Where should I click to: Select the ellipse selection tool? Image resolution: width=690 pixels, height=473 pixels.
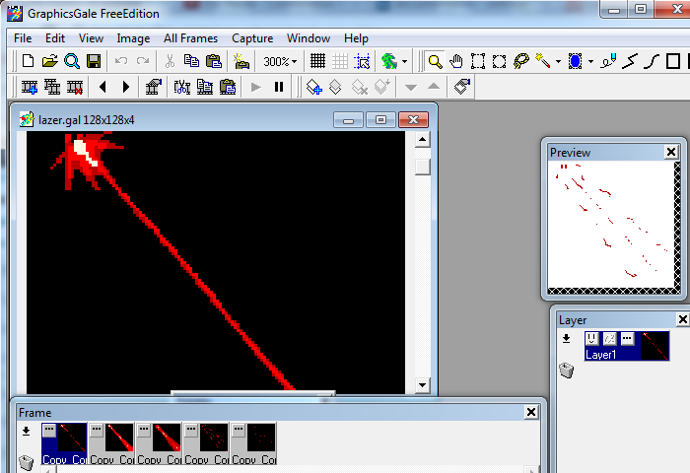499,61
